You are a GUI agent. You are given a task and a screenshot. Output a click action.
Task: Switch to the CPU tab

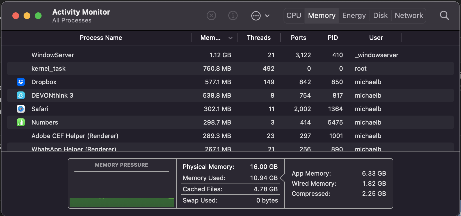[294, 15]
